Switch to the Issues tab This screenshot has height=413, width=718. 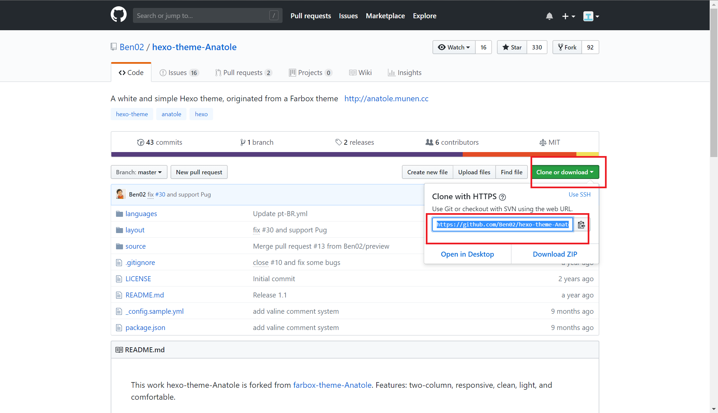pos(179,73)
